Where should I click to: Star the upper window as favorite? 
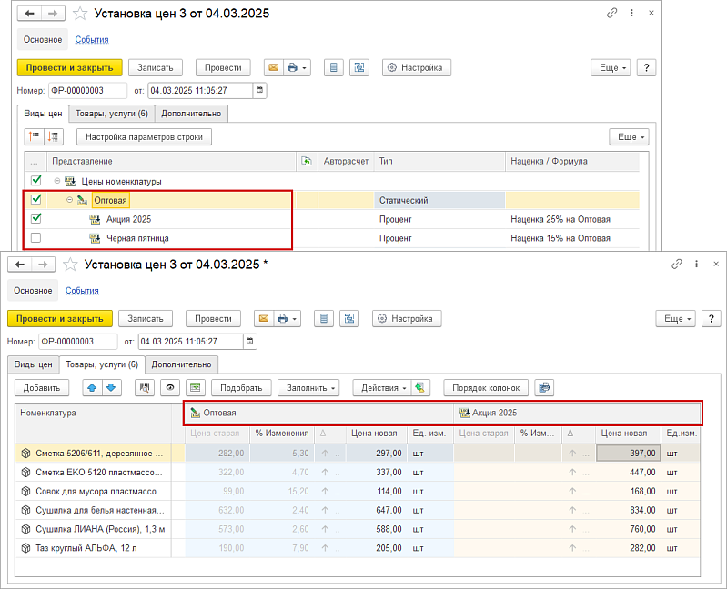tap(80, 14)
